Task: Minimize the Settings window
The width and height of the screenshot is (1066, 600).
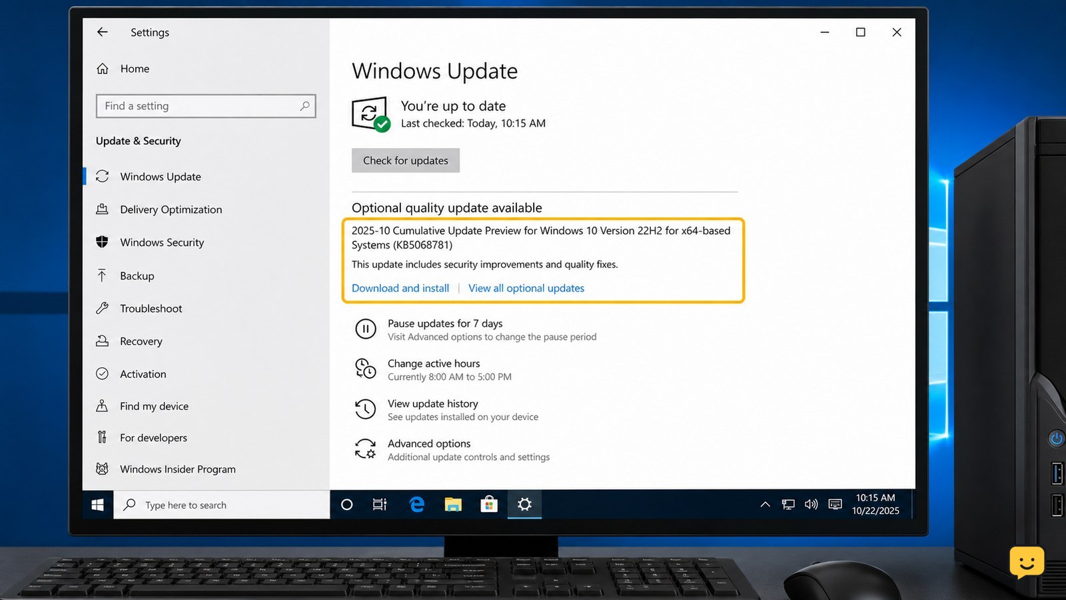Action: pyautogui.click(x=825, y=32)
